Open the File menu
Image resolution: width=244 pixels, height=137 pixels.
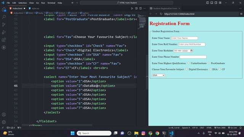[8, 3]
